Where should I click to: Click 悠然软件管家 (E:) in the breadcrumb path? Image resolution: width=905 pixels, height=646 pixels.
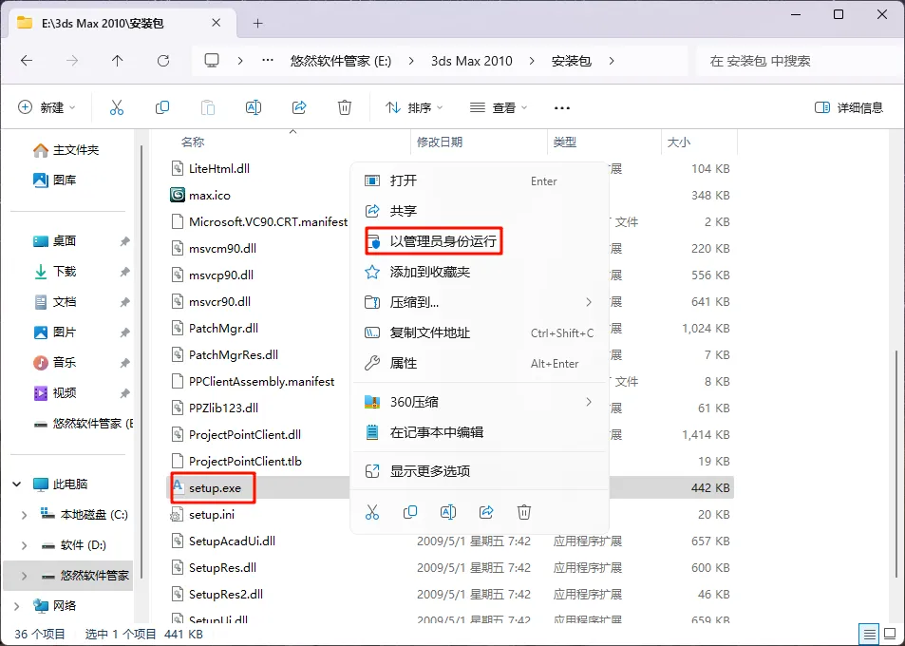341,61
